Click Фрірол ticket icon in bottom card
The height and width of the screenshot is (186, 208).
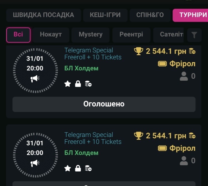pos(162,148)
